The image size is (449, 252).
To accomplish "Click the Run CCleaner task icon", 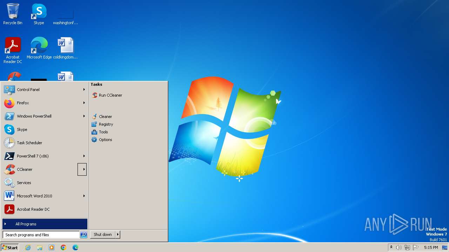I will tap(94, 95).
